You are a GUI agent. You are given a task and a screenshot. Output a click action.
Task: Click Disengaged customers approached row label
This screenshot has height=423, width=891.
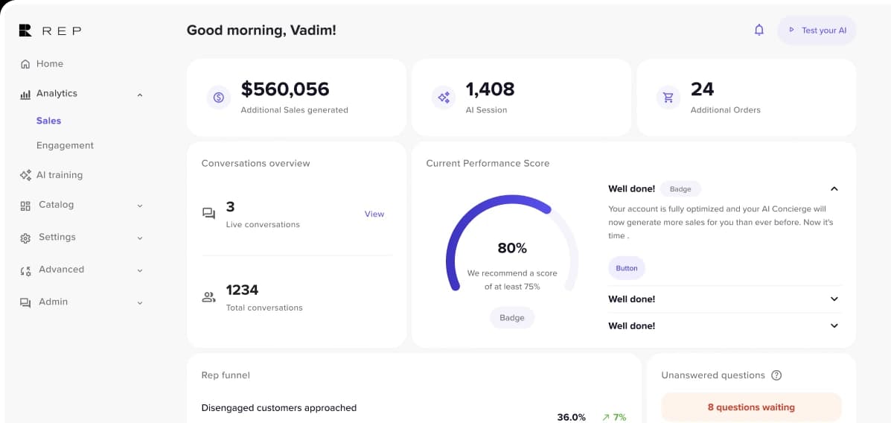(279, 407)
